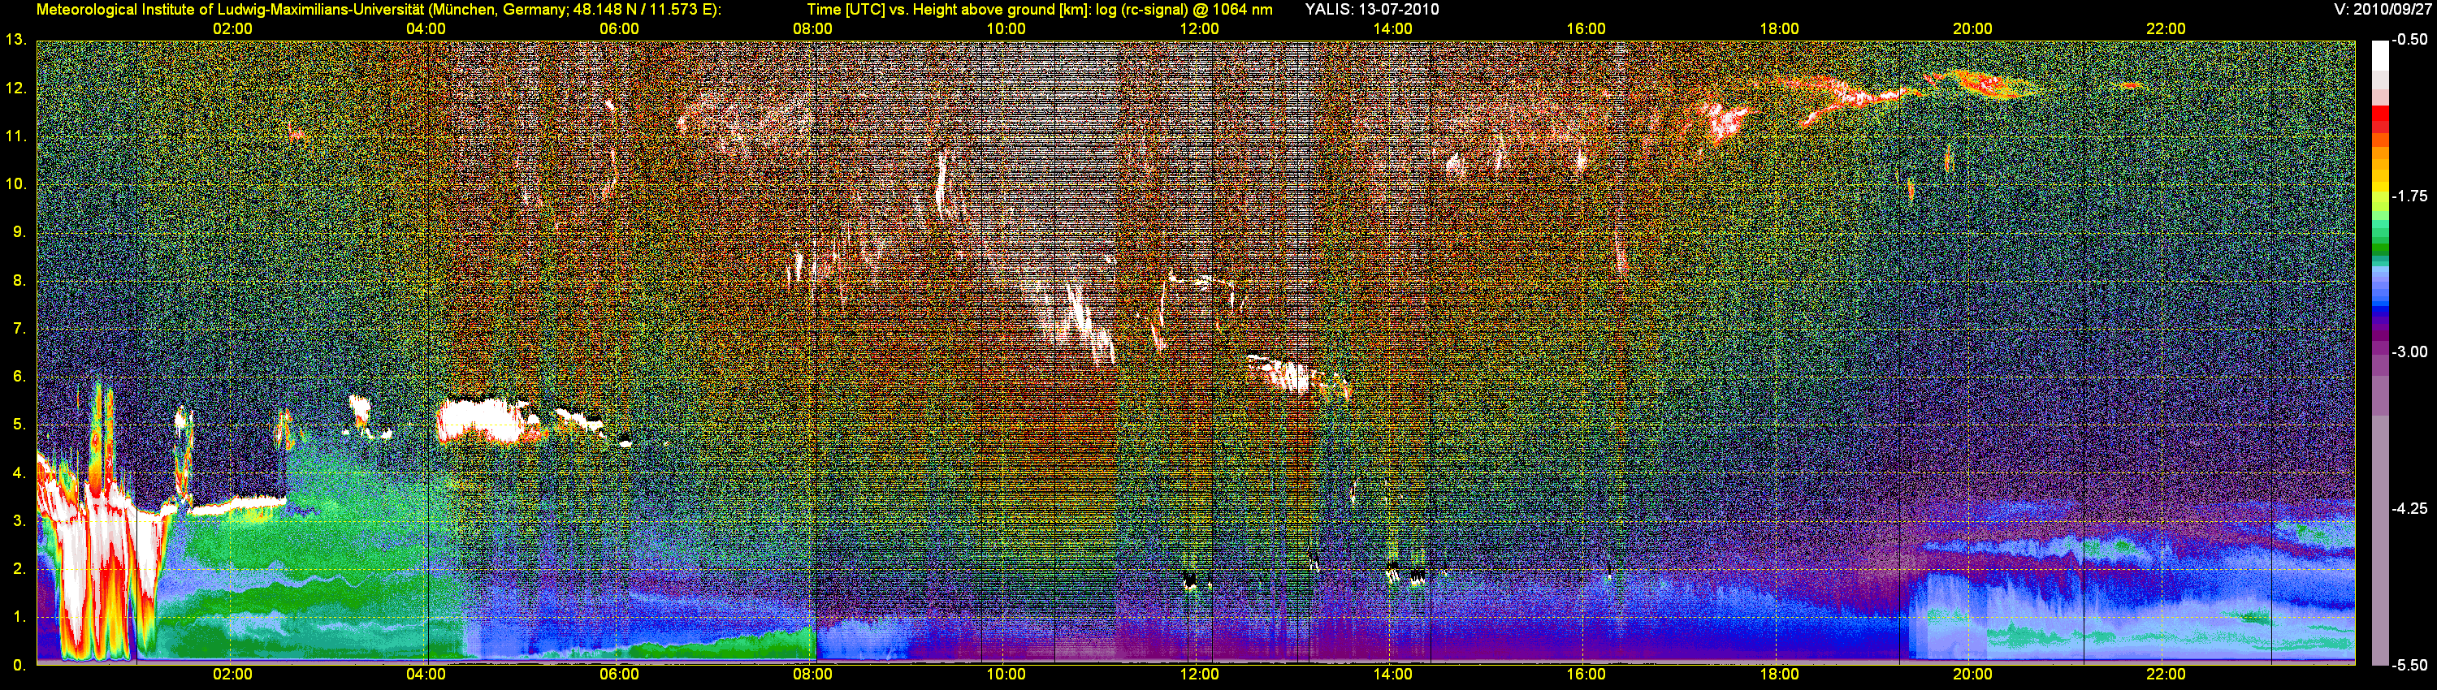Click the '8.' height axis label

coord(19,280)
